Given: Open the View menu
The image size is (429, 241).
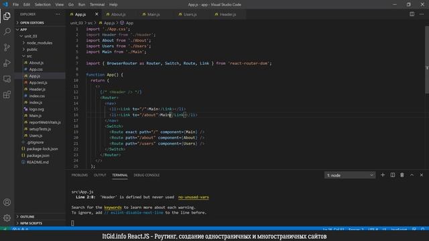Looking at the screenshot, I should click(x=60, y=5).
